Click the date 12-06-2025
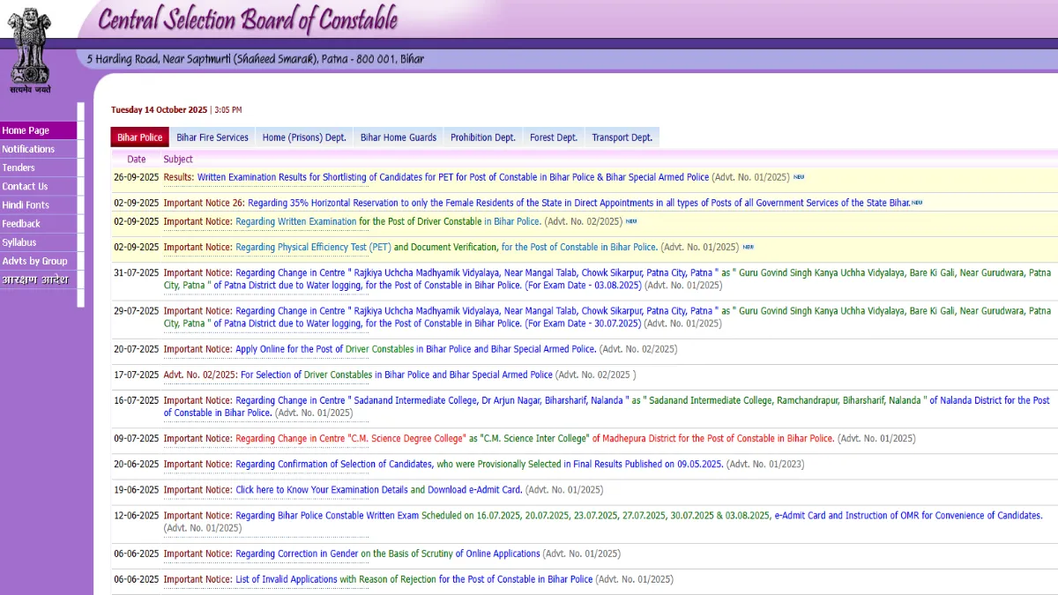The height and width of the screenshot is (595, 1058). pyautogui.click(x=137, y=515)
